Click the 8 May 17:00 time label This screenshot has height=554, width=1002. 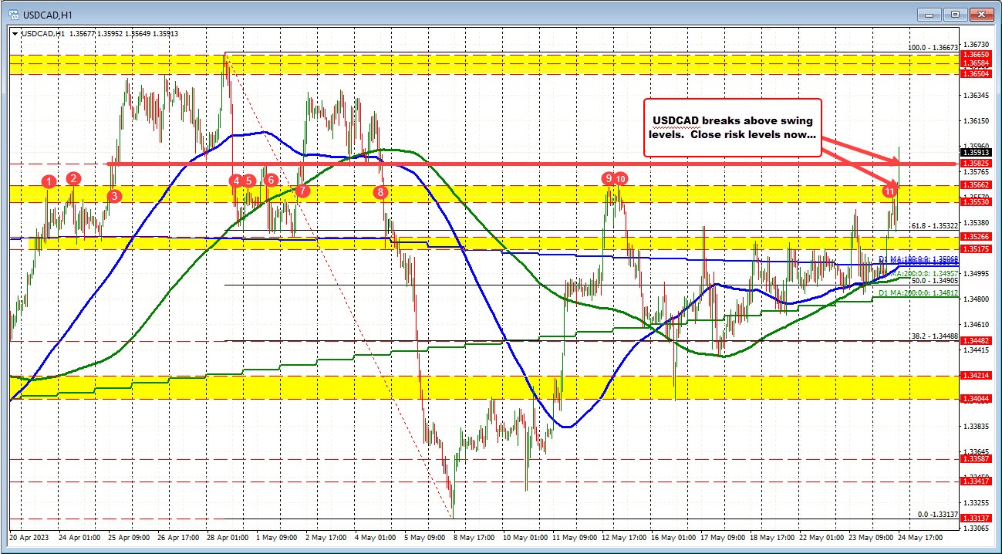[x=474, y=536]
